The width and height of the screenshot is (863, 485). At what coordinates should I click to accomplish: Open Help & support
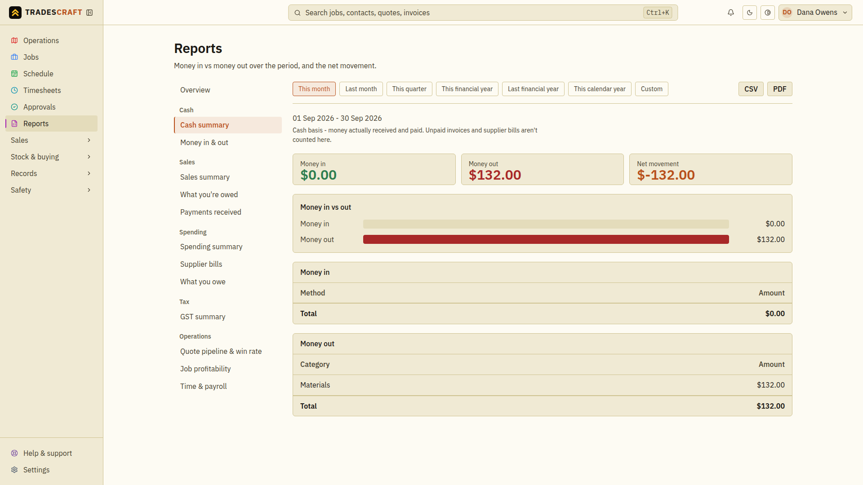click(x=51, y=453)
